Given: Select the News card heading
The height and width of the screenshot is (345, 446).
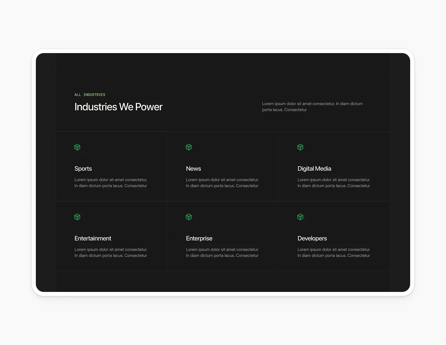Looking at the screenshot, I should pyautogui.click(x=193, y=169).
